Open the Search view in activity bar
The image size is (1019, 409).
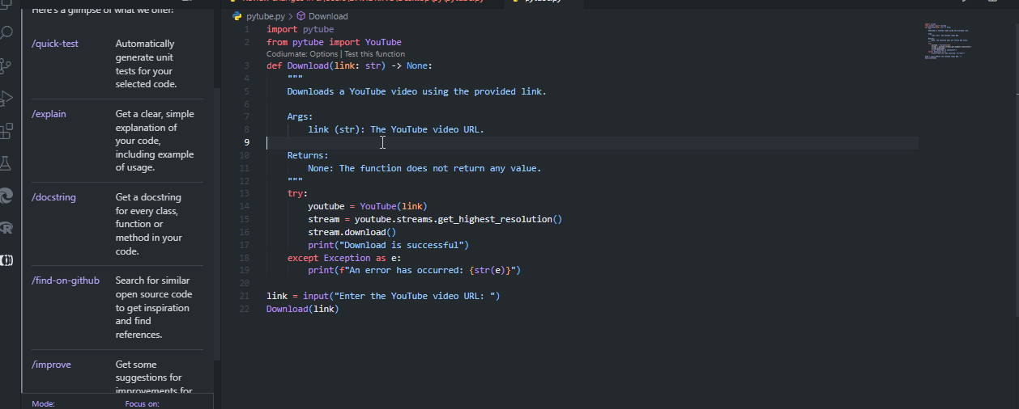coord(6,33)
